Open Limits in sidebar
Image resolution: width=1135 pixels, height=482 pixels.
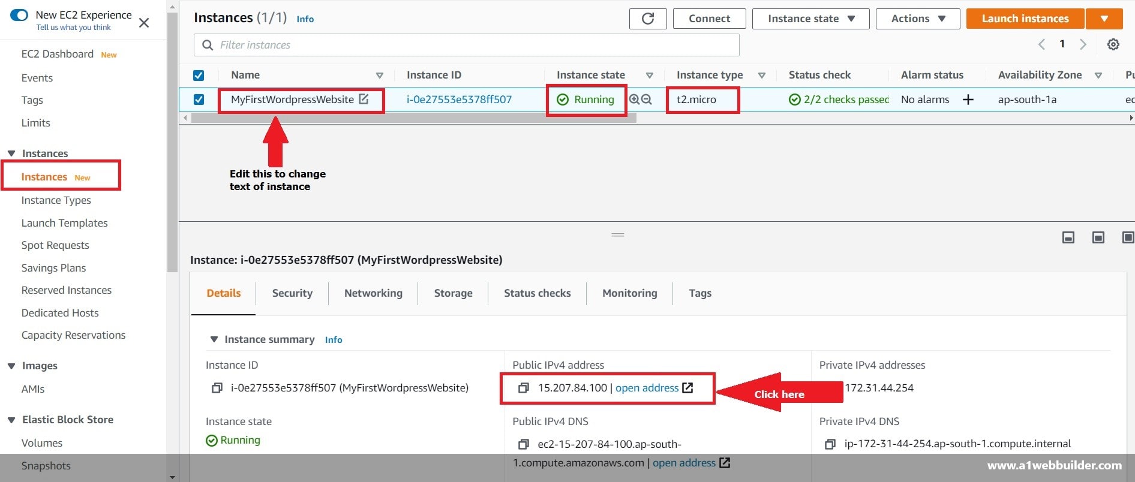pos(36,123)
